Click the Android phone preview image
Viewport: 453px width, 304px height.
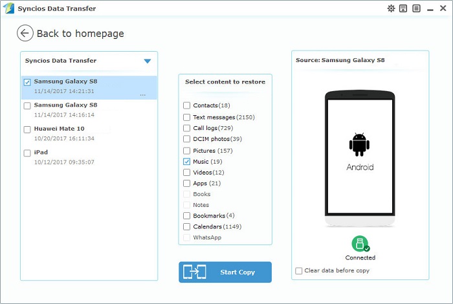point(360,158)
